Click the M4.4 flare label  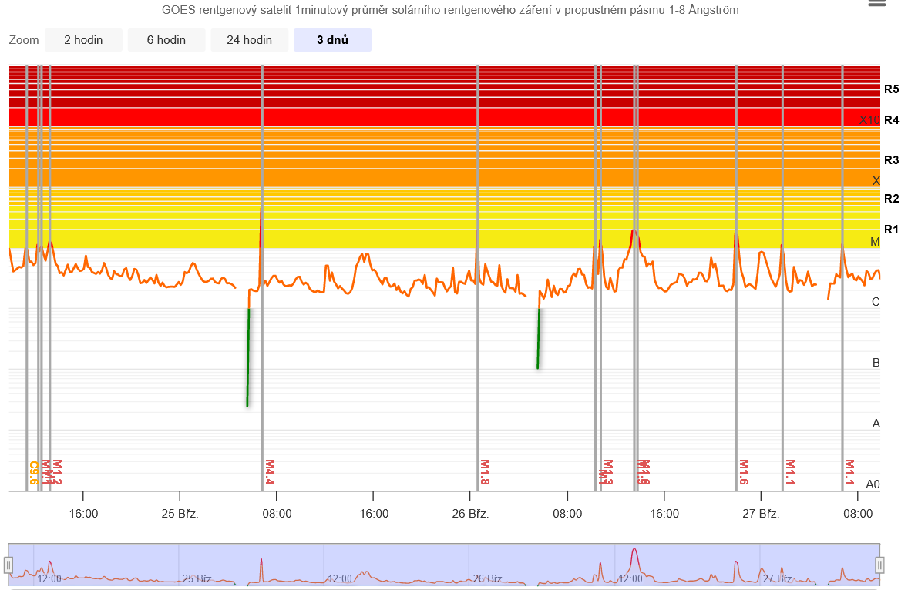(270, 471)
